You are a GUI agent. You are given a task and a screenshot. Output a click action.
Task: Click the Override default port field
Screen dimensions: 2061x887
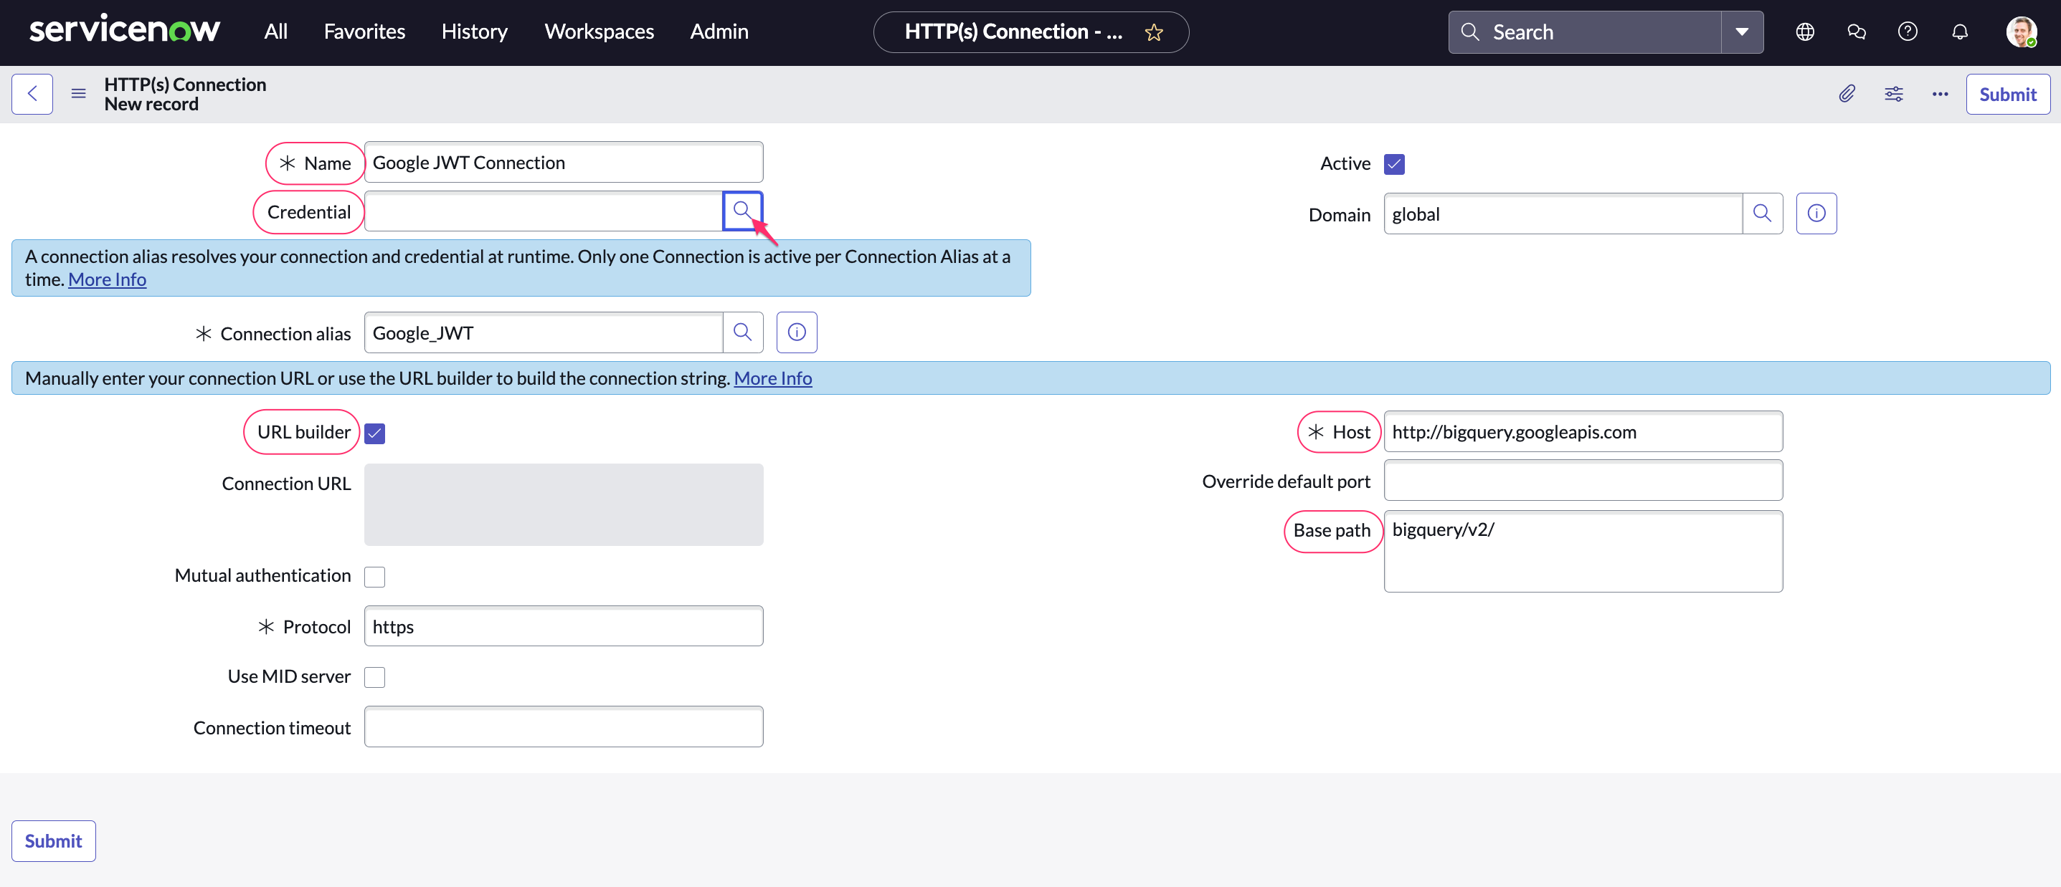tap(1583, 480)
